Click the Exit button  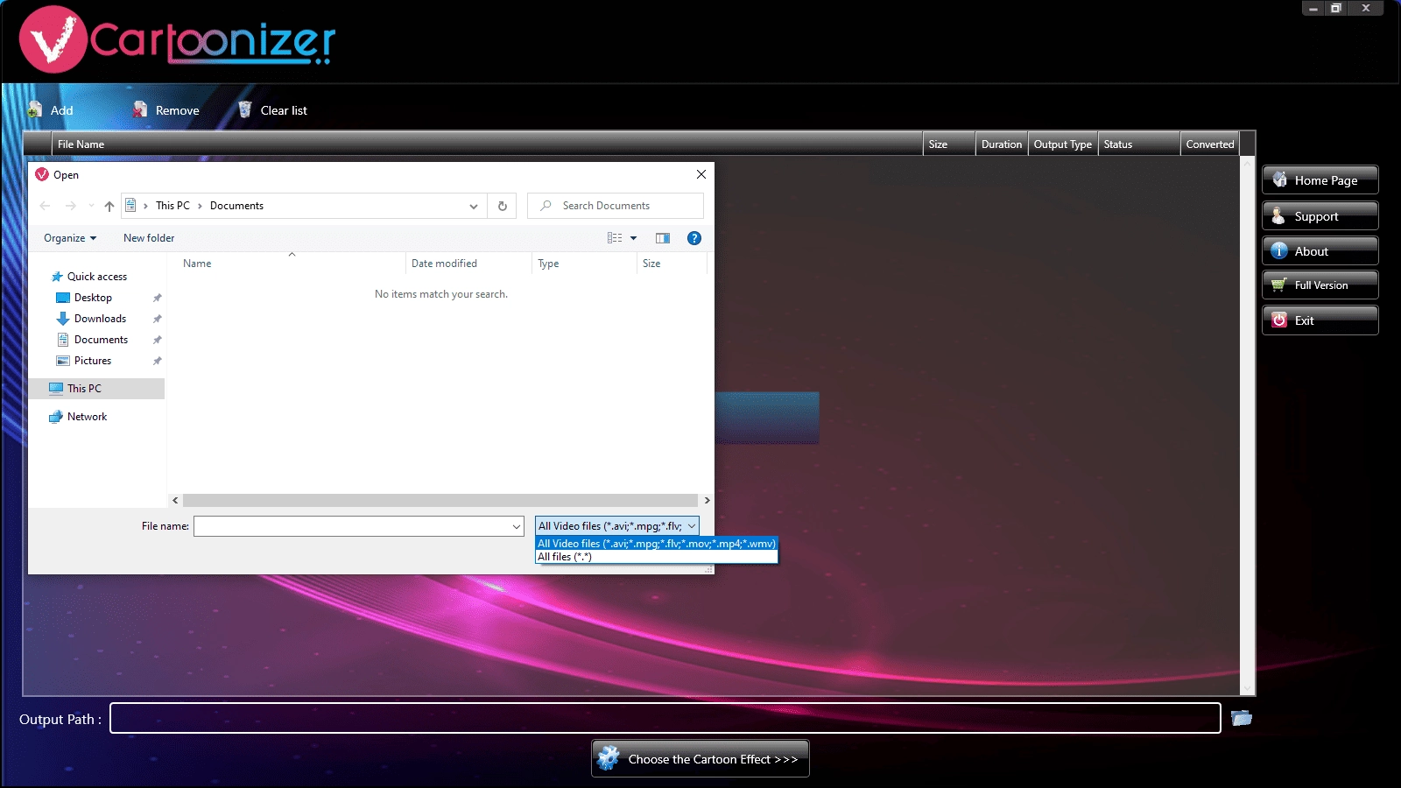coord(1320,320)
